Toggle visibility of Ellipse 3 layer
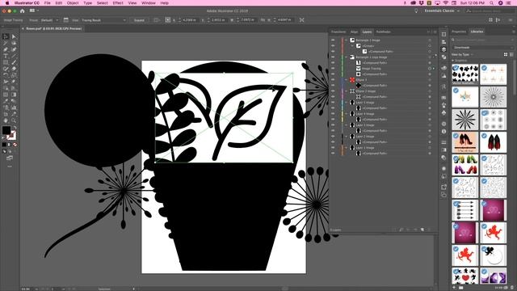The width and height of the screenshot is (517, 291). [333, 80]
